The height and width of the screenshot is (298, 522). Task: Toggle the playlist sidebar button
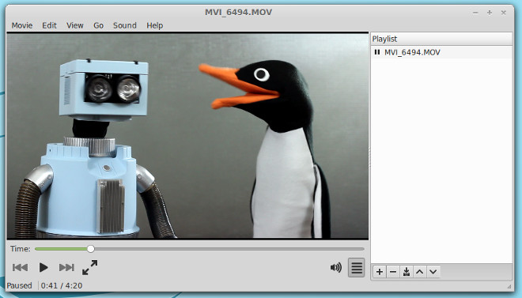click(x=357, y=268)
